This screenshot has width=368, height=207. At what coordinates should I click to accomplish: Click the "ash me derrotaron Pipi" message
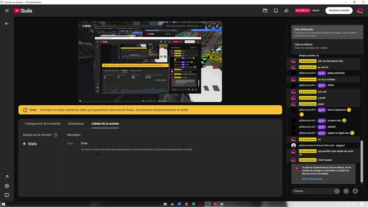[x=330, y=61]
